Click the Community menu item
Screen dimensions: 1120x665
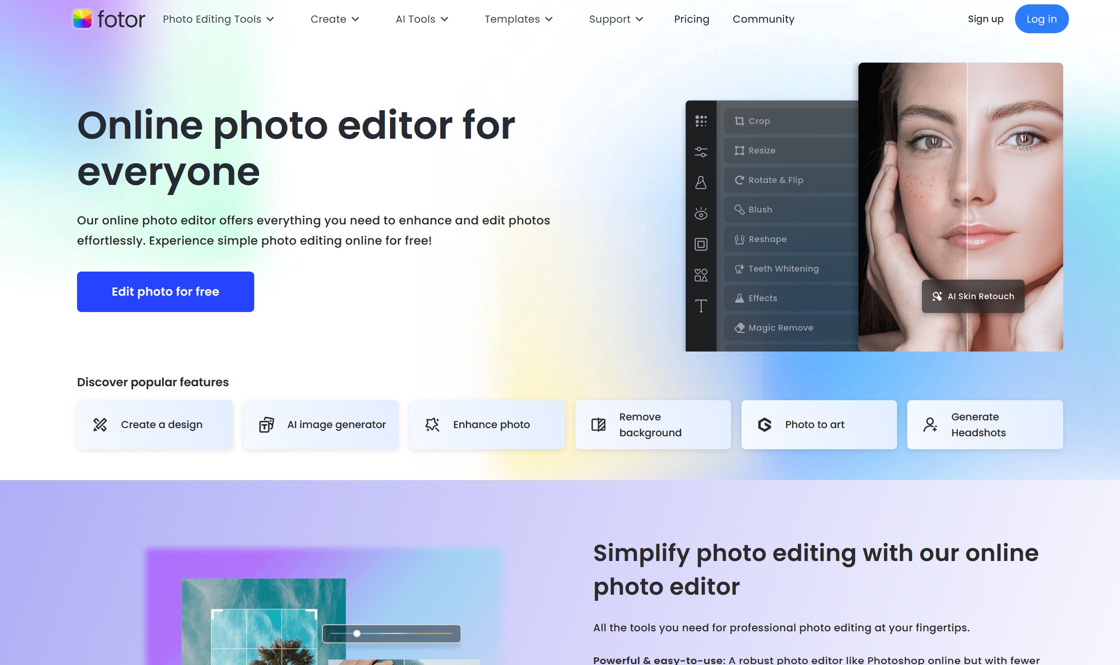coord(763,18)
